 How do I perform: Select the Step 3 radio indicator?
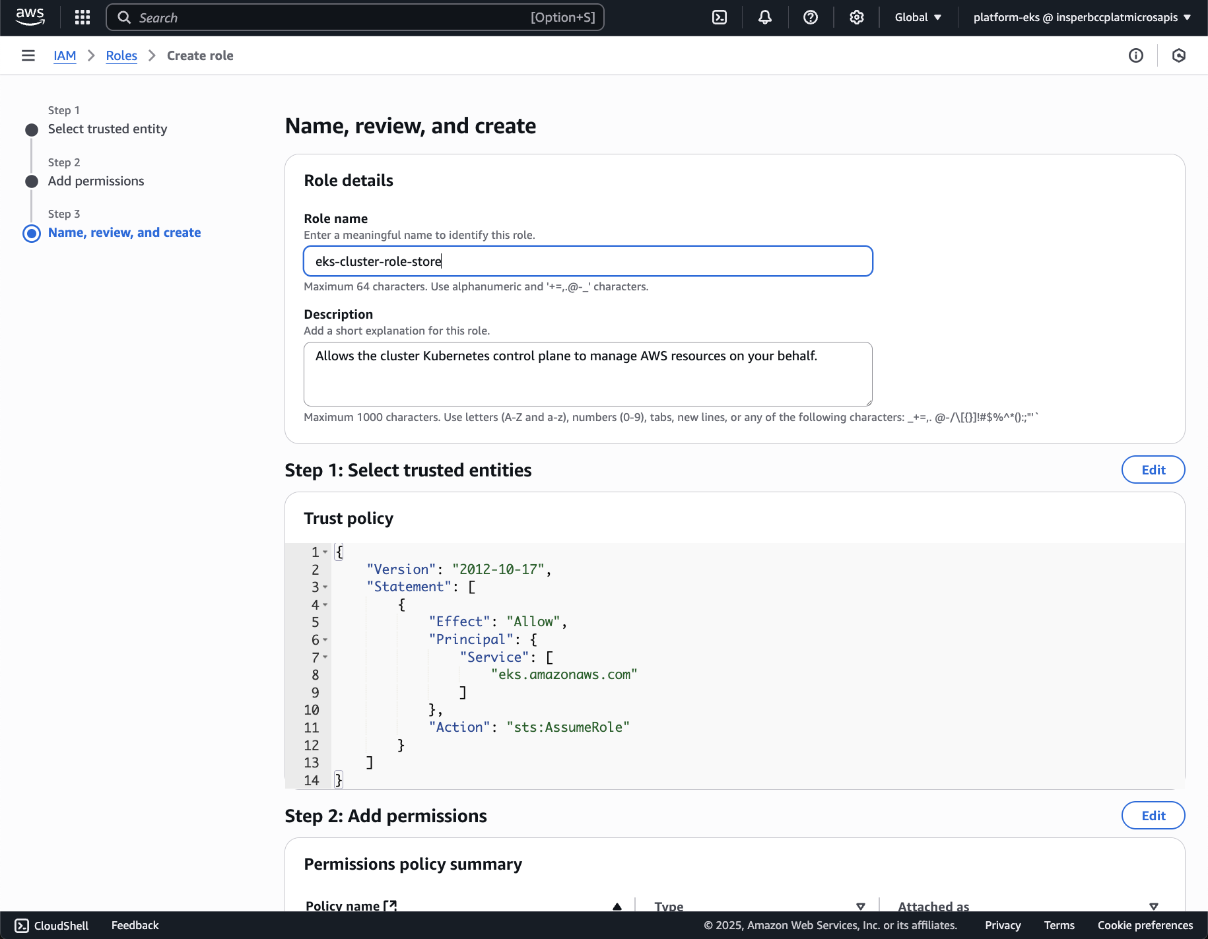tap(32, 233)
